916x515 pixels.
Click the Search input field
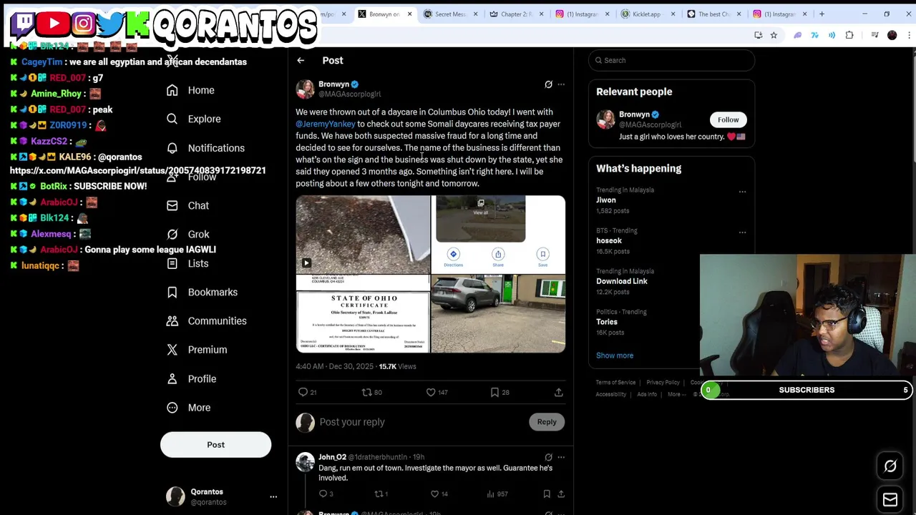671,60
